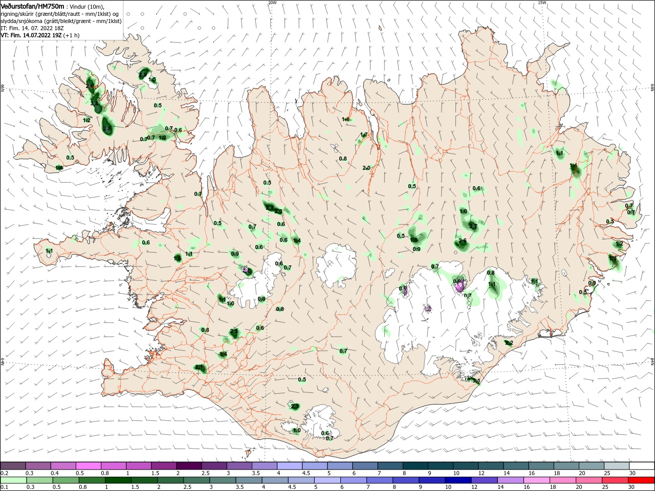Click snow-scale swatch between 3 and 3.5
Viewport: 655px width, 491px height.
(x=239, y=465)
